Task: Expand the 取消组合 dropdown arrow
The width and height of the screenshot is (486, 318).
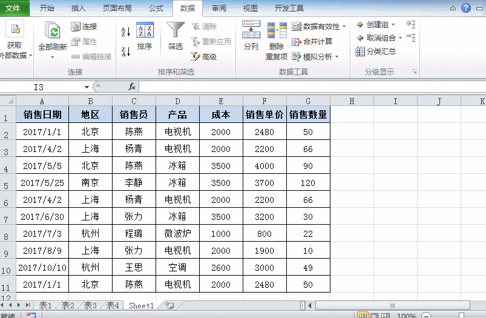Action: (400, 38)
